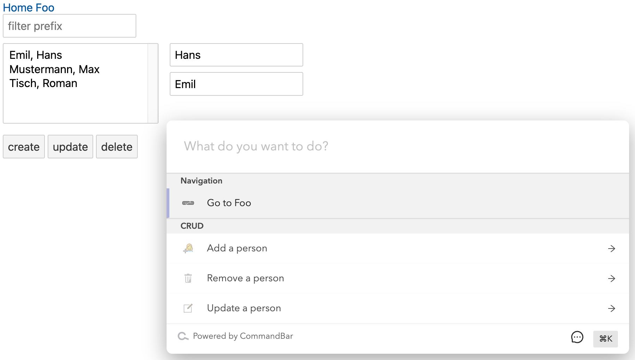Expand the arrow next to Remove a person
This screenshot has width=635, height=360.
pyautogui.click(x=612, y=279)
